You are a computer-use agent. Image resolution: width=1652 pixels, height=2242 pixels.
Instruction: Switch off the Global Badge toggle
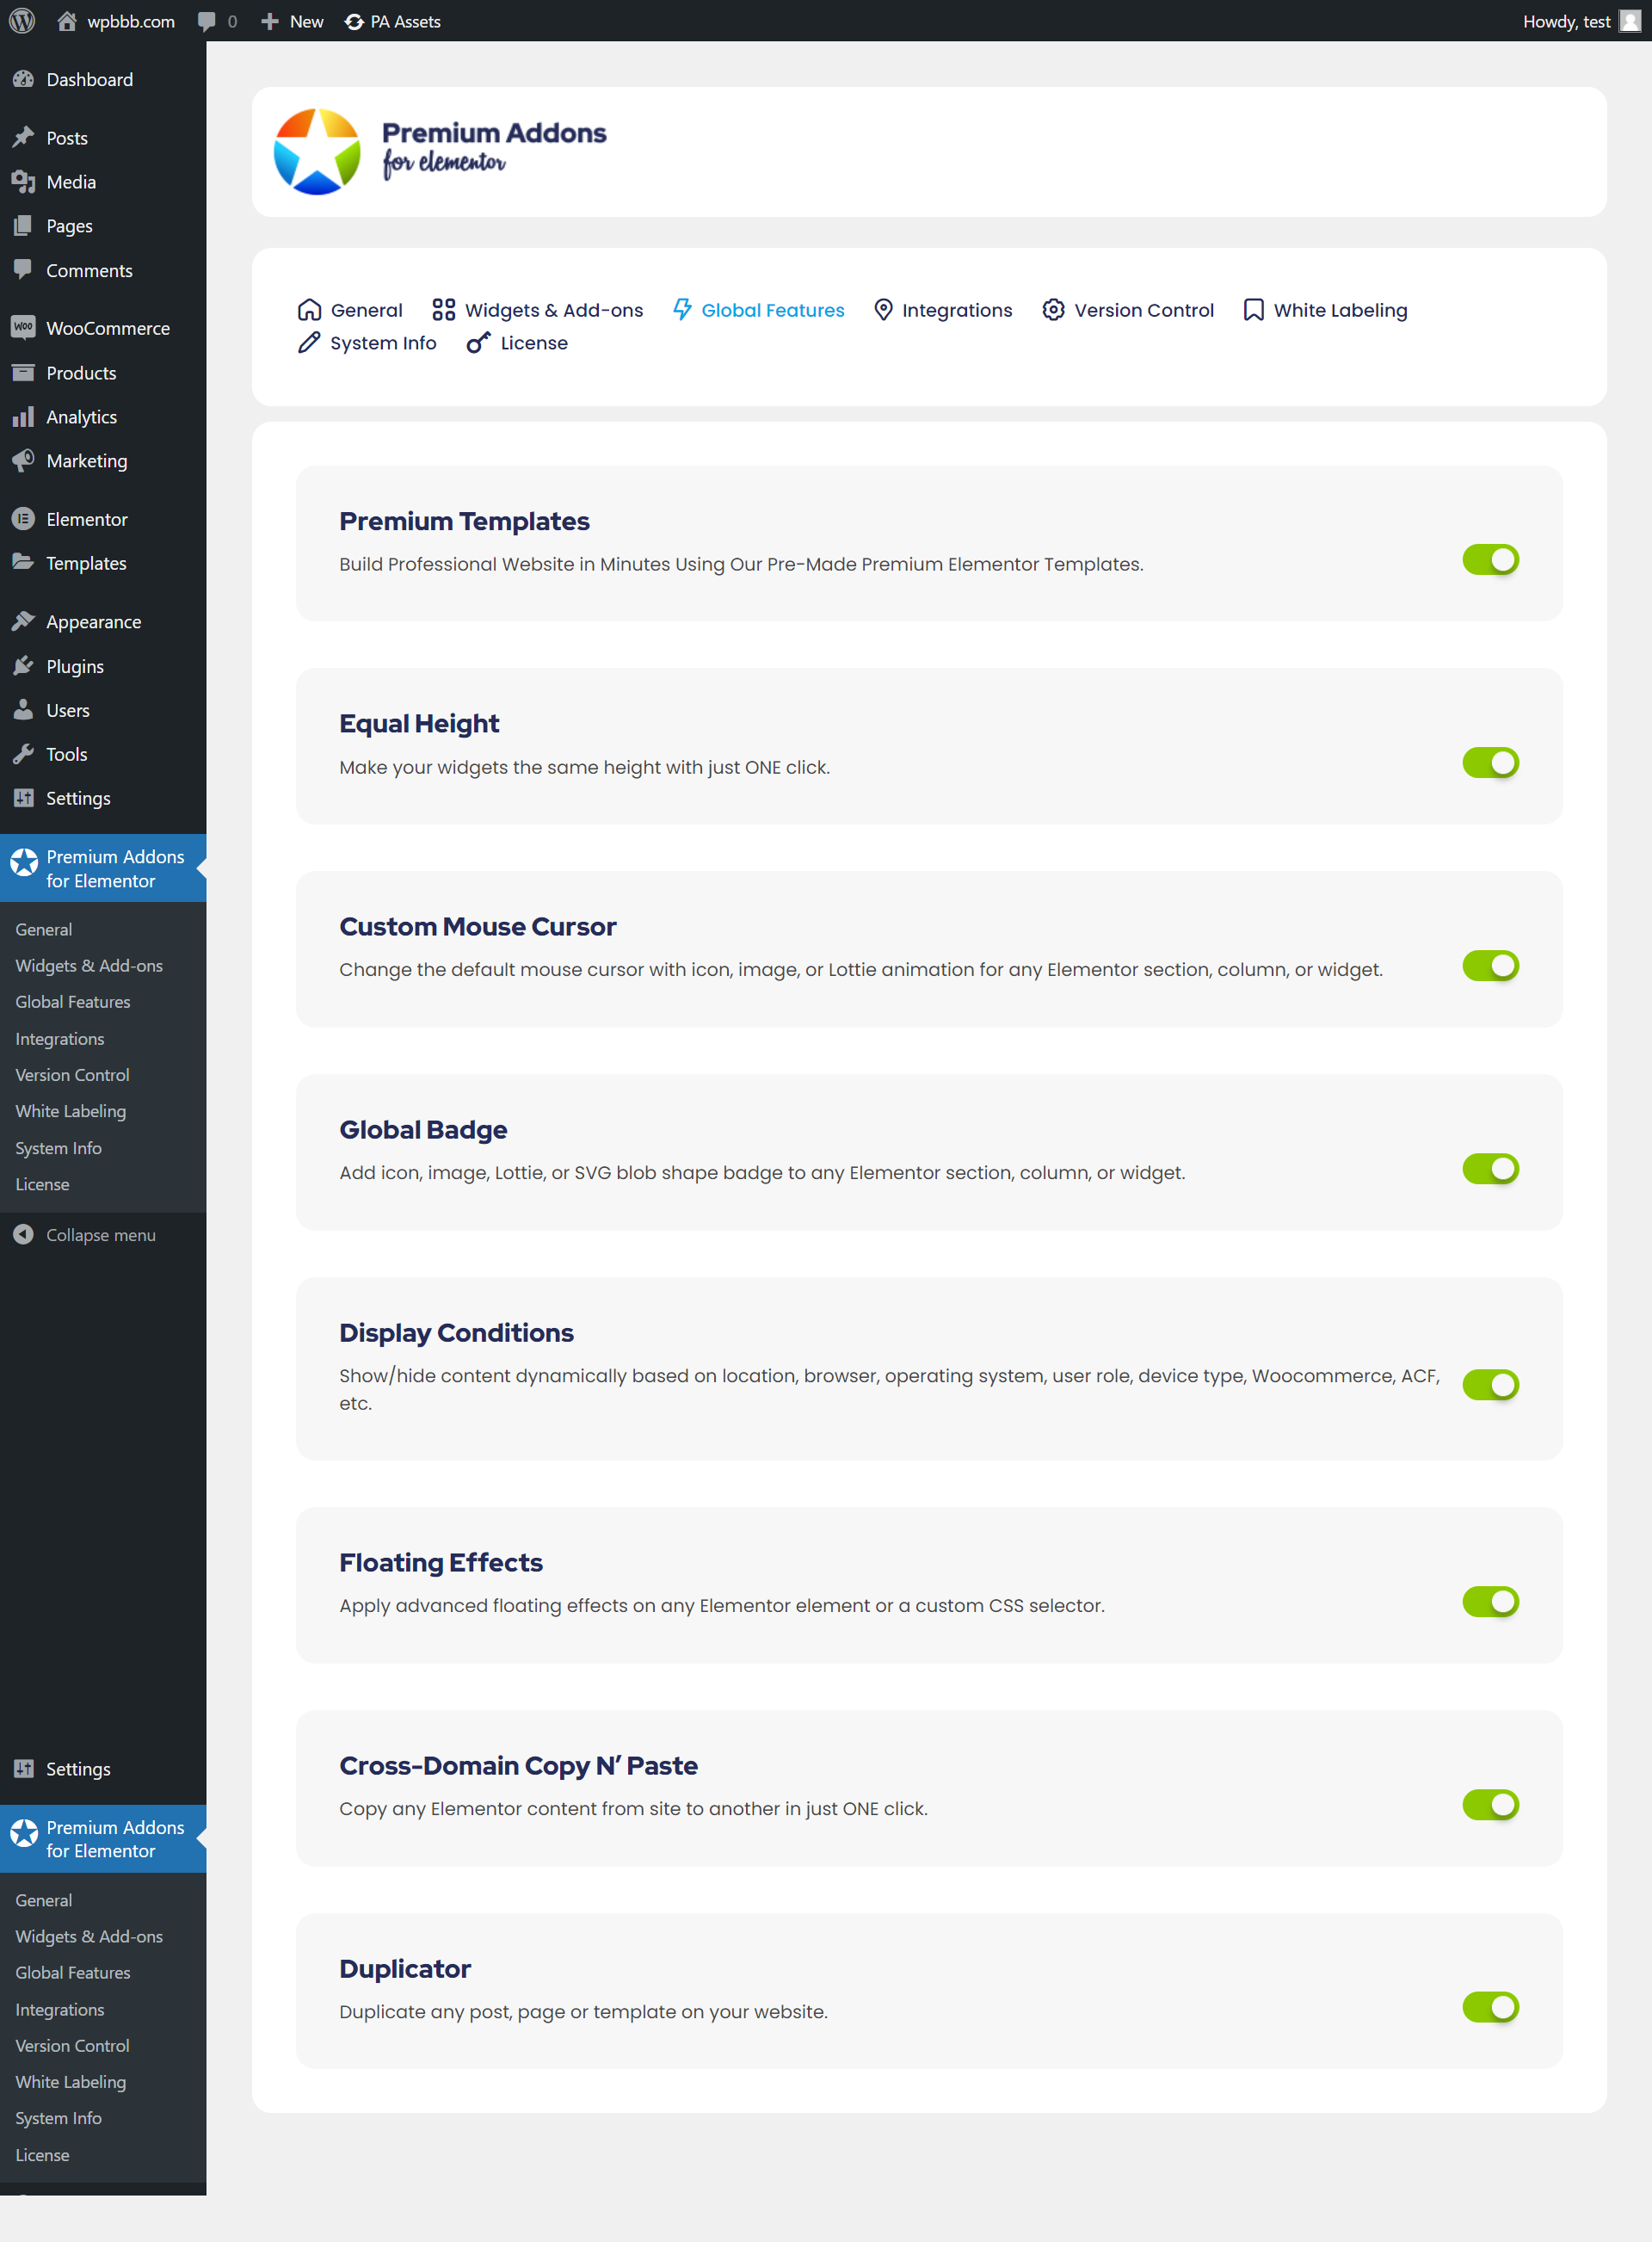click(1490, 1169)
